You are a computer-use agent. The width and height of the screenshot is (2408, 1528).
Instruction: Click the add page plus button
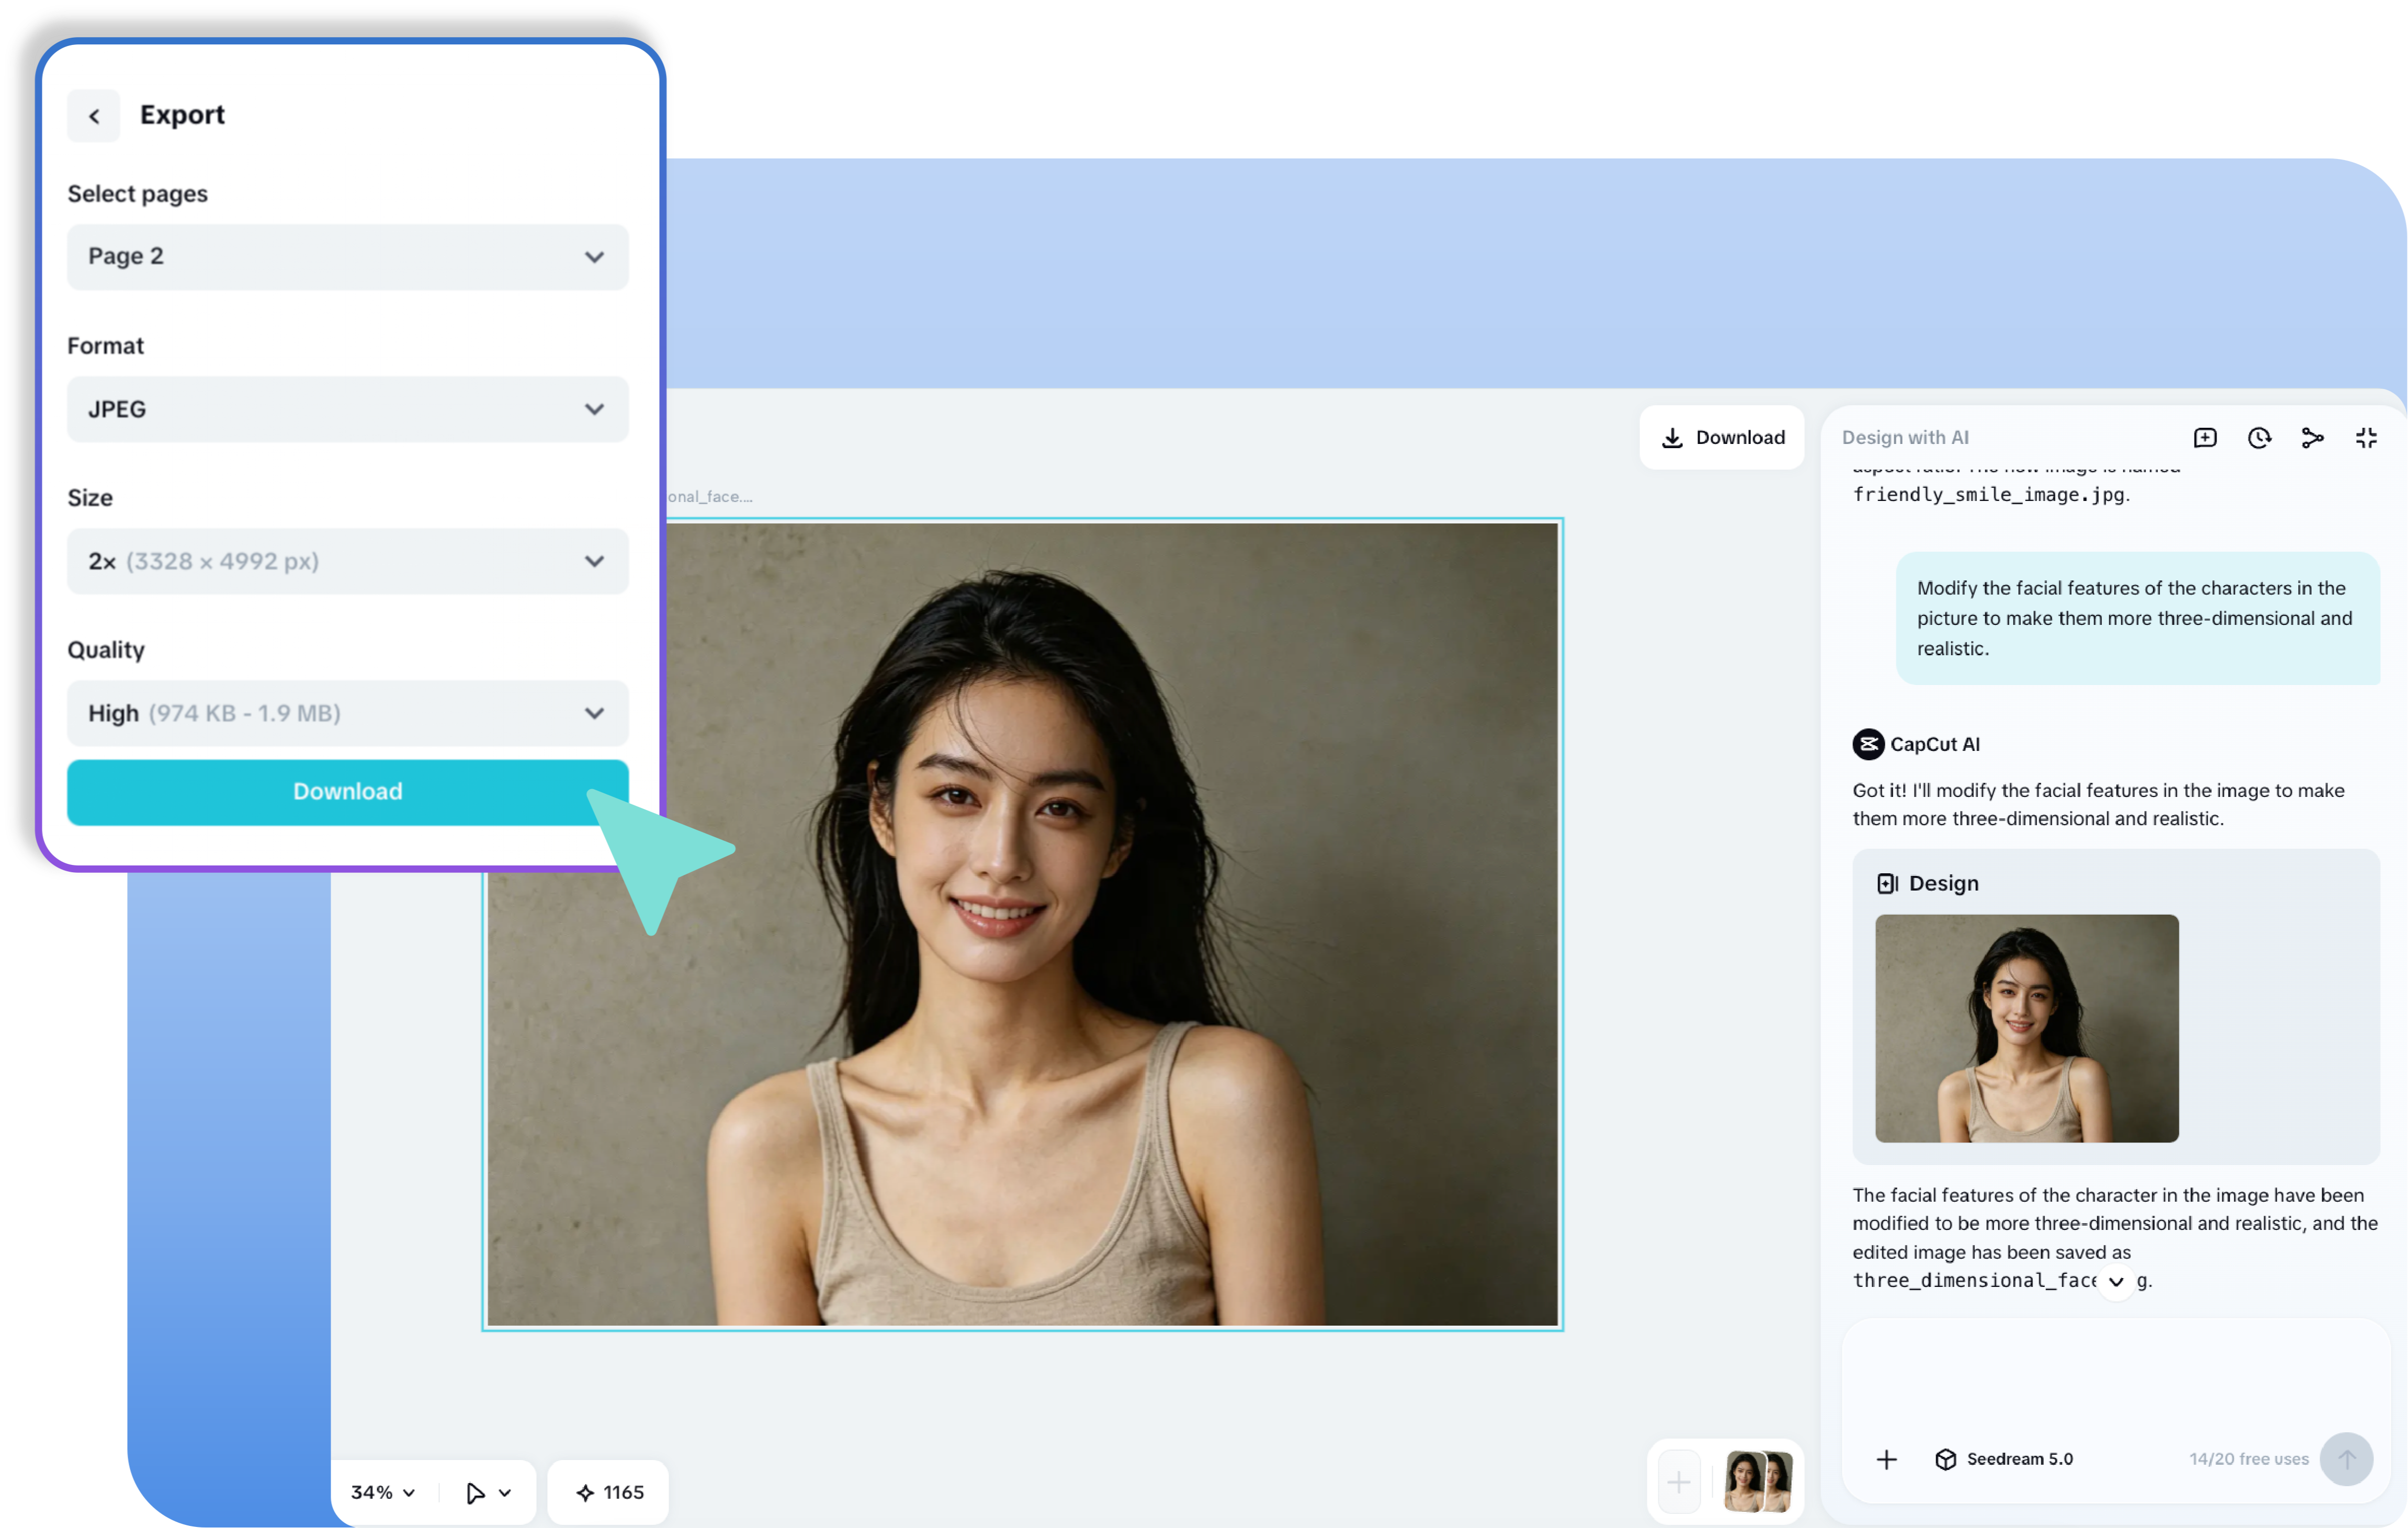1679,1482
